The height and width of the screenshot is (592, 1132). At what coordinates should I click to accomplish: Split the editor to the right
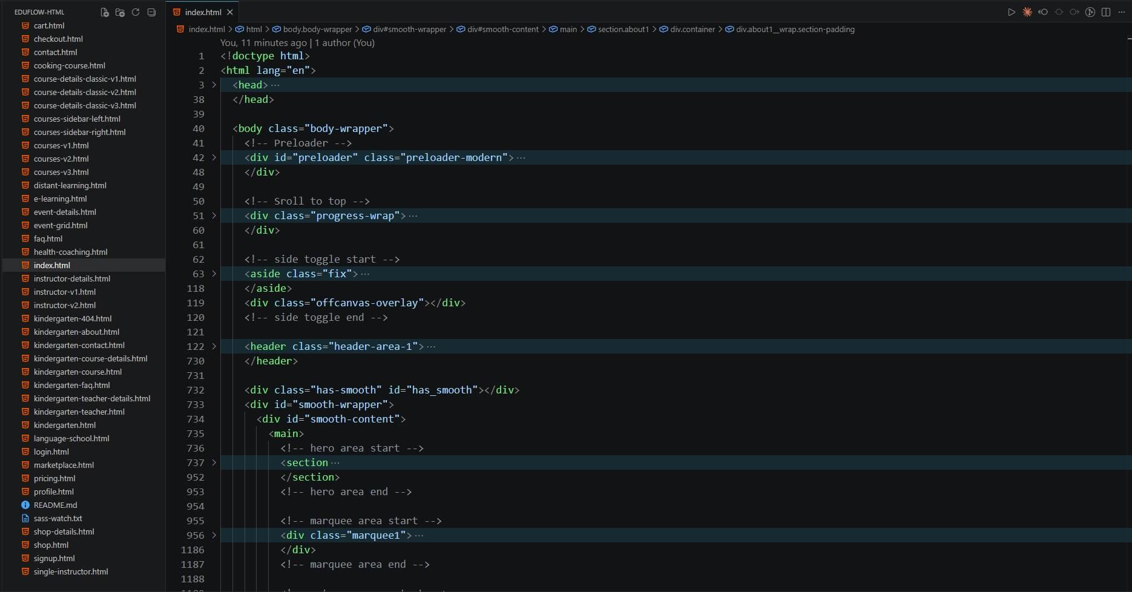tap(1106, 12)
